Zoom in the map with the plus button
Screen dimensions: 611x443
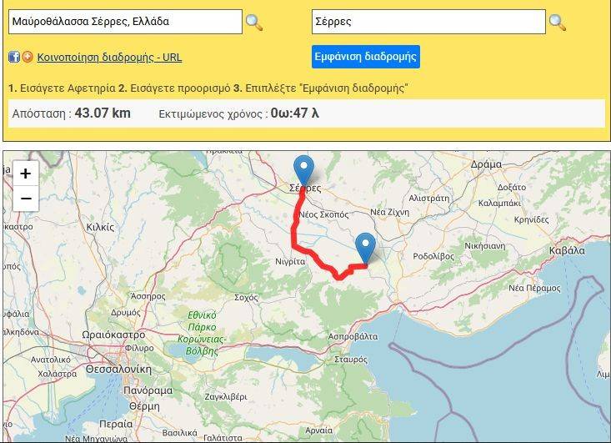[x=26, y=174]
